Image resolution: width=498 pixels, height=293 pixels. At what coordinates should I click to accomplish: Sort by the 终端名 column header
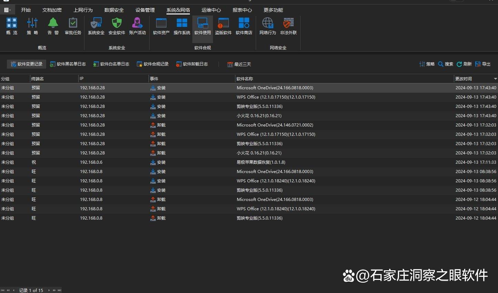pyautogui.click(x=54, y=79)
